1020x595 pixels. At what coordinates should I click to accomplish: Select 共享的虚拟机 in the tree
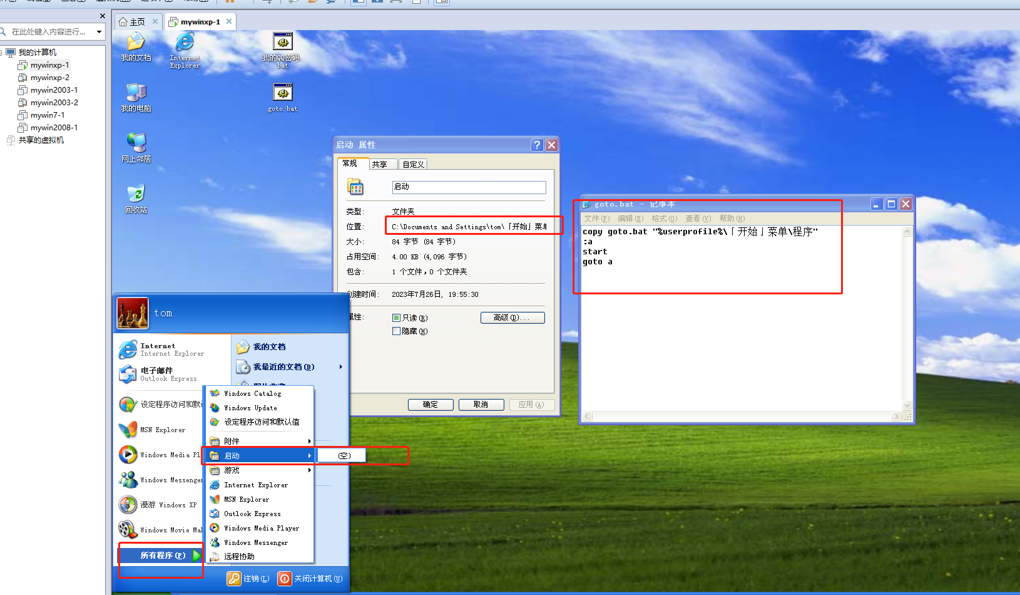[x=41, y=140]
